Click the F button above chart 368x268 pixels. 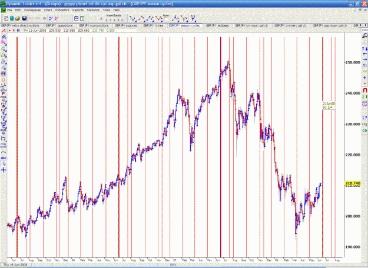[14, 31]
